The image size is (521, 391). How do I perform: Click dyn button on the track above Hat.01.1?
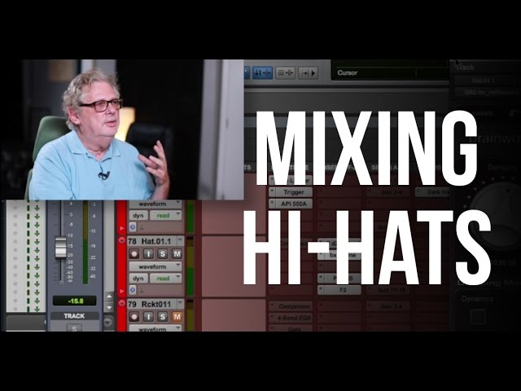click(x=138, y=215)
